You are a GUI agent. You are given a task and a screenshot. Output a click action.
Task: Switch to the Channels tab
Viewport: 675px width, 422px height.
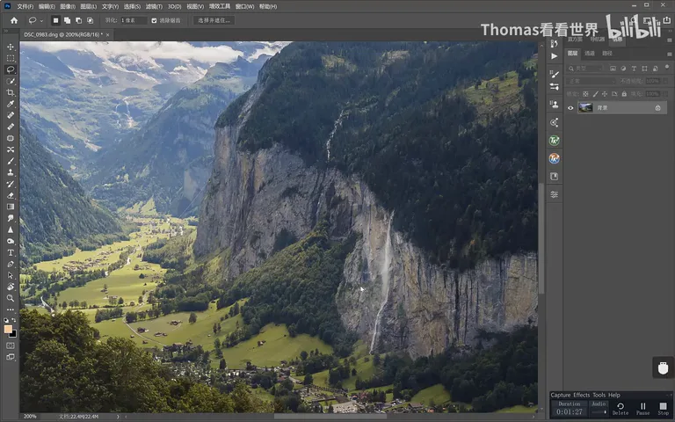click(x=590, y=54)
